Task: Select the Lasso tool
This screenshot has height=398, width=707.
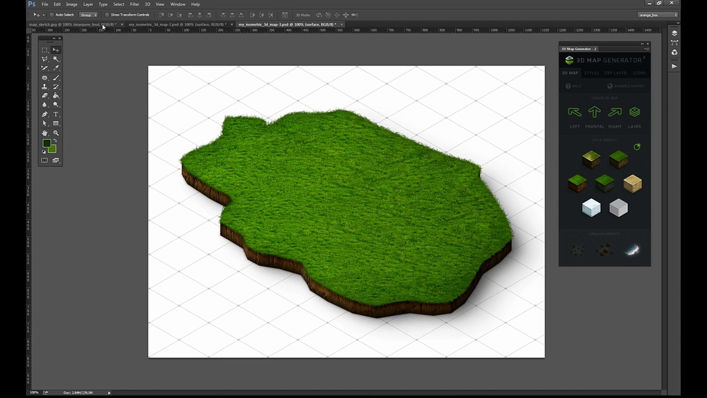Action: pos(45,59)
